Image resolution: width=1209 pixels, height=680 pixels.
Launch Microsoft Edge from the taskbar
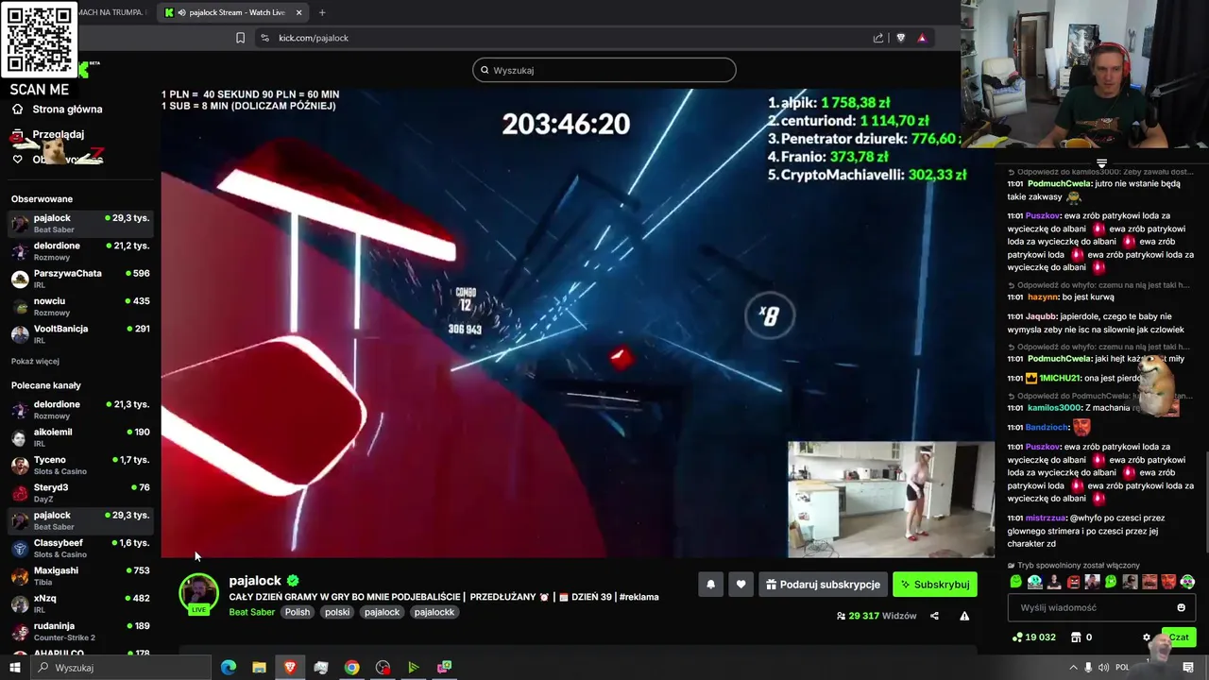pos(229,668)
